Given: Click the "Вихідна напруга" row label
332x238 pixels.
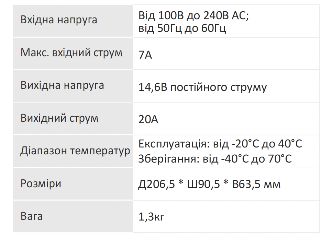Looking at the screenshot, I should (62, 85).
